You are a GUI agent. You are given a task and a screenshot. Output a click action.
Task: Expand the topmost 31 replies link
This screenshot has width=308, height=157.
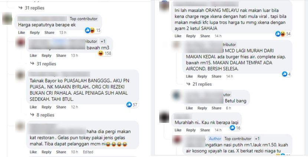tap(31, 8)
